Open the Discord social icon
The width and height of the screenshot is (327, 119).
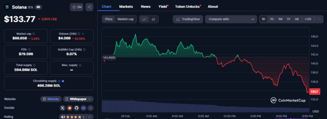[x=83, y=108]
